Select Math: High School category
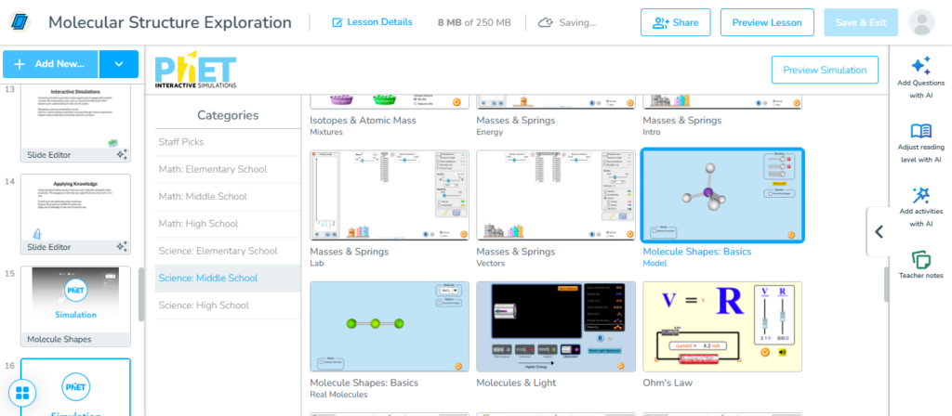Viewport: 952px width, 416px height. (x=228, y=224)
